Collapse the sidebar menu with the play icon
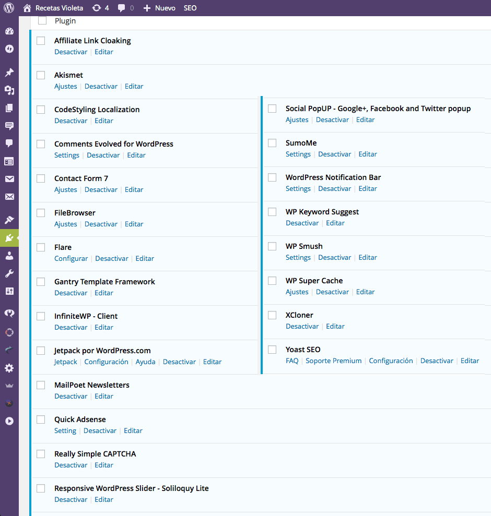Image resolution: width=491 pixels, height=516 pixels. (x=9, y=421)
